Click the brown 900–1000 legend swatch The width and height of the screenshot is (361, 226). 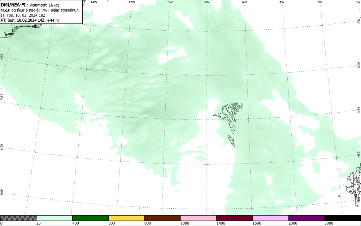162,218
